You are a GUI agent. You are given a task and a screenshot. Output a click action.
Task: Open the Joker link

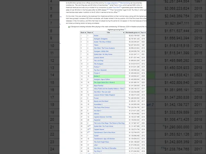tap(96, 145)
